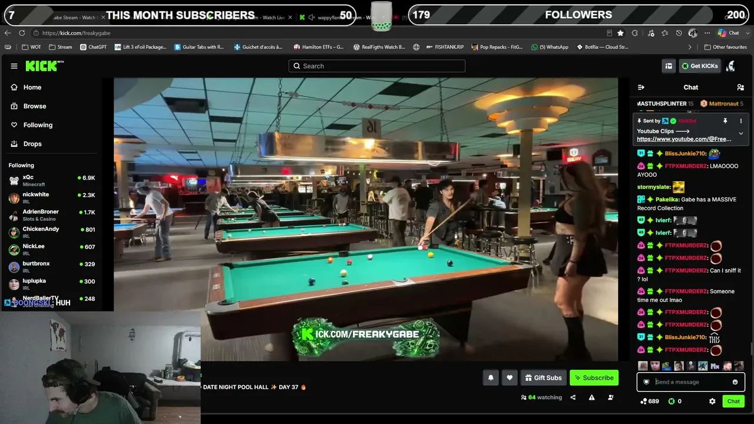The width and height of the screenshot is (754, 424).
Task: Open the user profile avatar menu
Action: 731,66
